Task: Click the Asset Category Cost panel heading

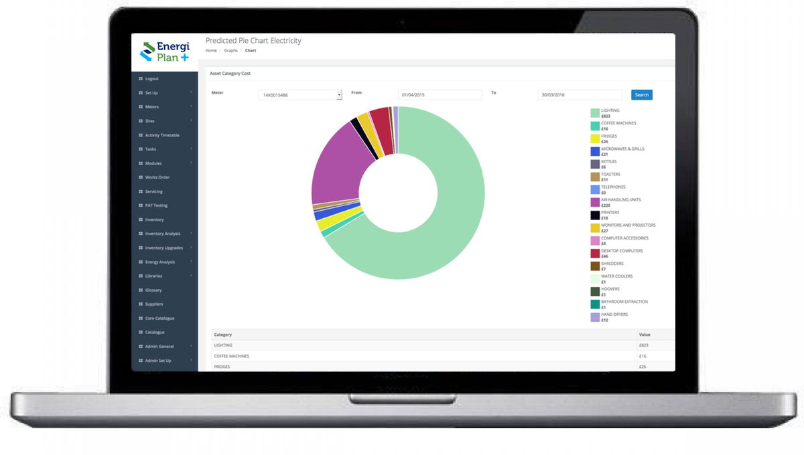Action: click(230, 74)
